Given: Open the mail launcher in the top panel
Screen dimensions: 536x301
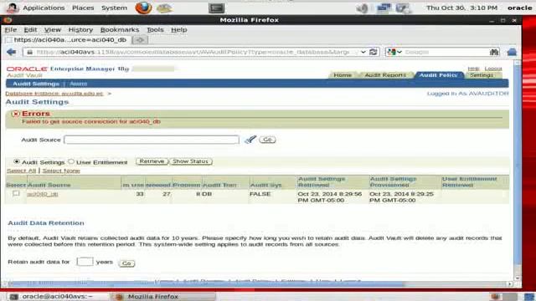Looking at the screenshot, I should coord(164,8).
